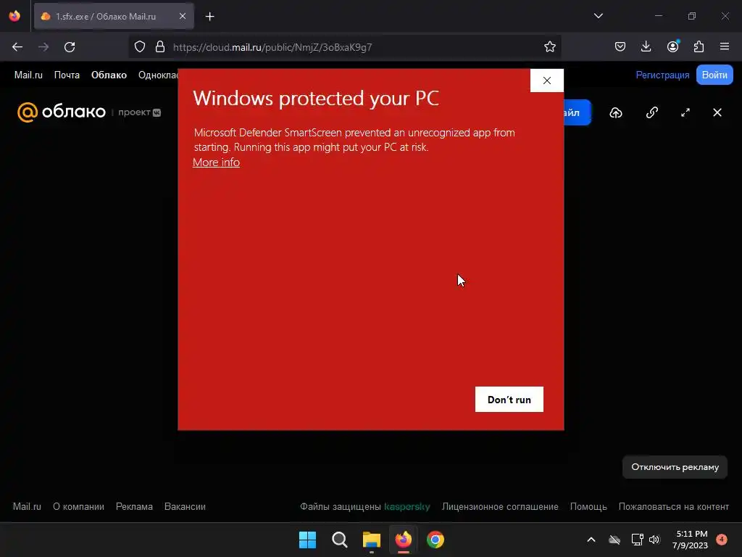The width and height of the screenshot is (742, 557).
Task: Close the SmartScreen warning dialog
Action: pos(546,81)
